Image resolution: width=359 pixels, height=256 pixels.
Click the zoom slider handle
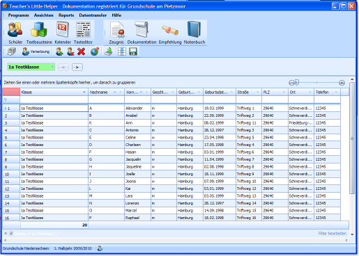(x=296, y=83)
